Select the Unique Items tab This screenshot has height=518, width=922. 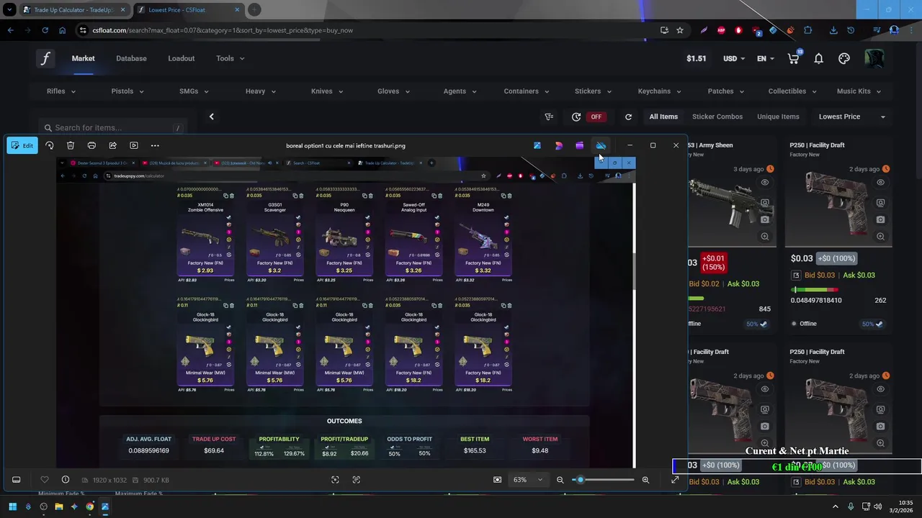click(x=778, y=117)
